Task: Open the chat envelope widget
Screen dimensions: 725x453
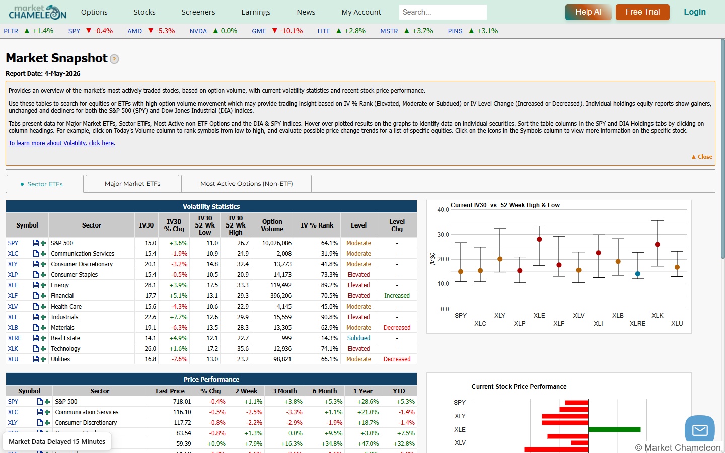Action: pyautogui.click(x=700, y=429)
